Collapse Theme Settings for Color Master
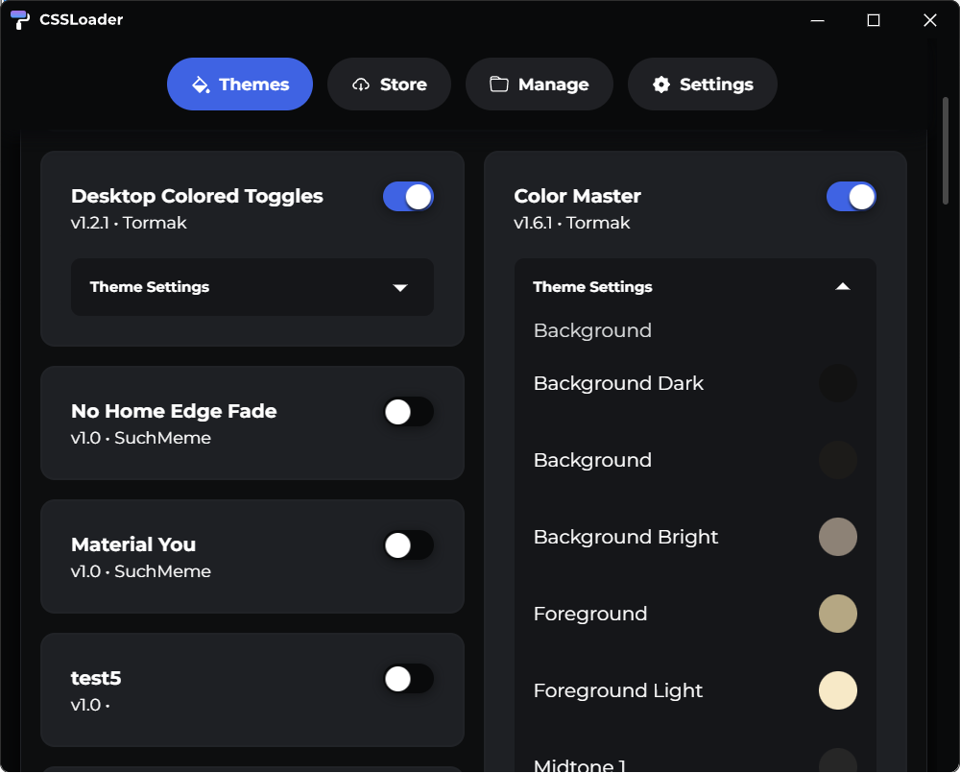 point(695,287)
